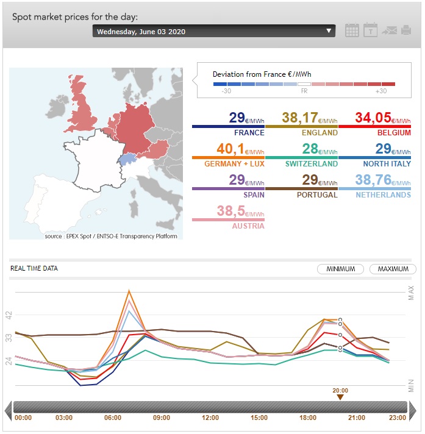The width and height of the screenshot is (425, 434).
Task: Click the 12:00 timeline label
Action: click(x=210, y=418)
